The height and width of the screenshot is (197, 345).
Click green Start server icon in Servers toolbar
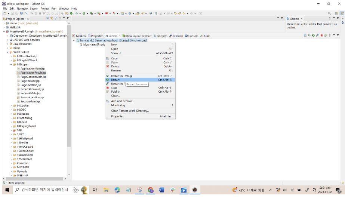pos(313,36)
